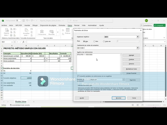Select the Datos ribbon tab
Image resolution: width=167 pixels, height=125 pixels.
click(x=70, y=26)
